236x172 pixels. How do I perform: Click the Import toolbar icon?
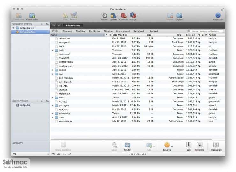(x=170, y=16)
